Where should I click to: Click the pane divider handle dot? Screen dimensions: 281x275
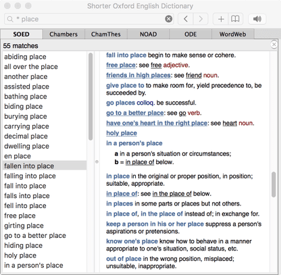tap(97, 161)
